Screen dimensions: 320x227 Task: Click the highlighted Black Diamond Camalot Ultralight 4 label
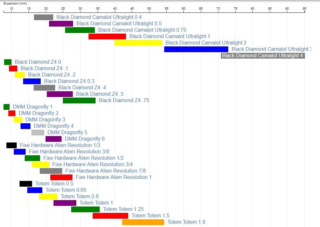(x=262, y=56)
